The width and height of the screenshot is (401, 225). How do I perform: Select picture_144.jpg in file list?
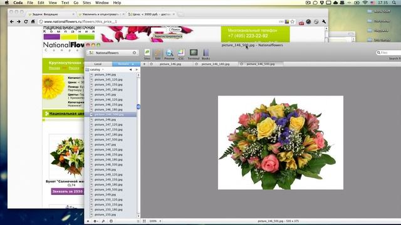click(x=105, y=74)
